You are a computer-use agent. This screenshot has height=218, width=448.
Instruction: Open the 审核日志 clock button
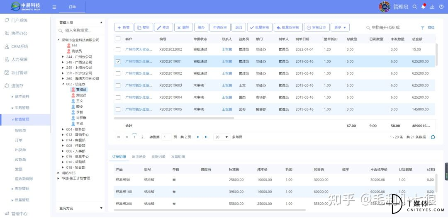pos(317,27)
